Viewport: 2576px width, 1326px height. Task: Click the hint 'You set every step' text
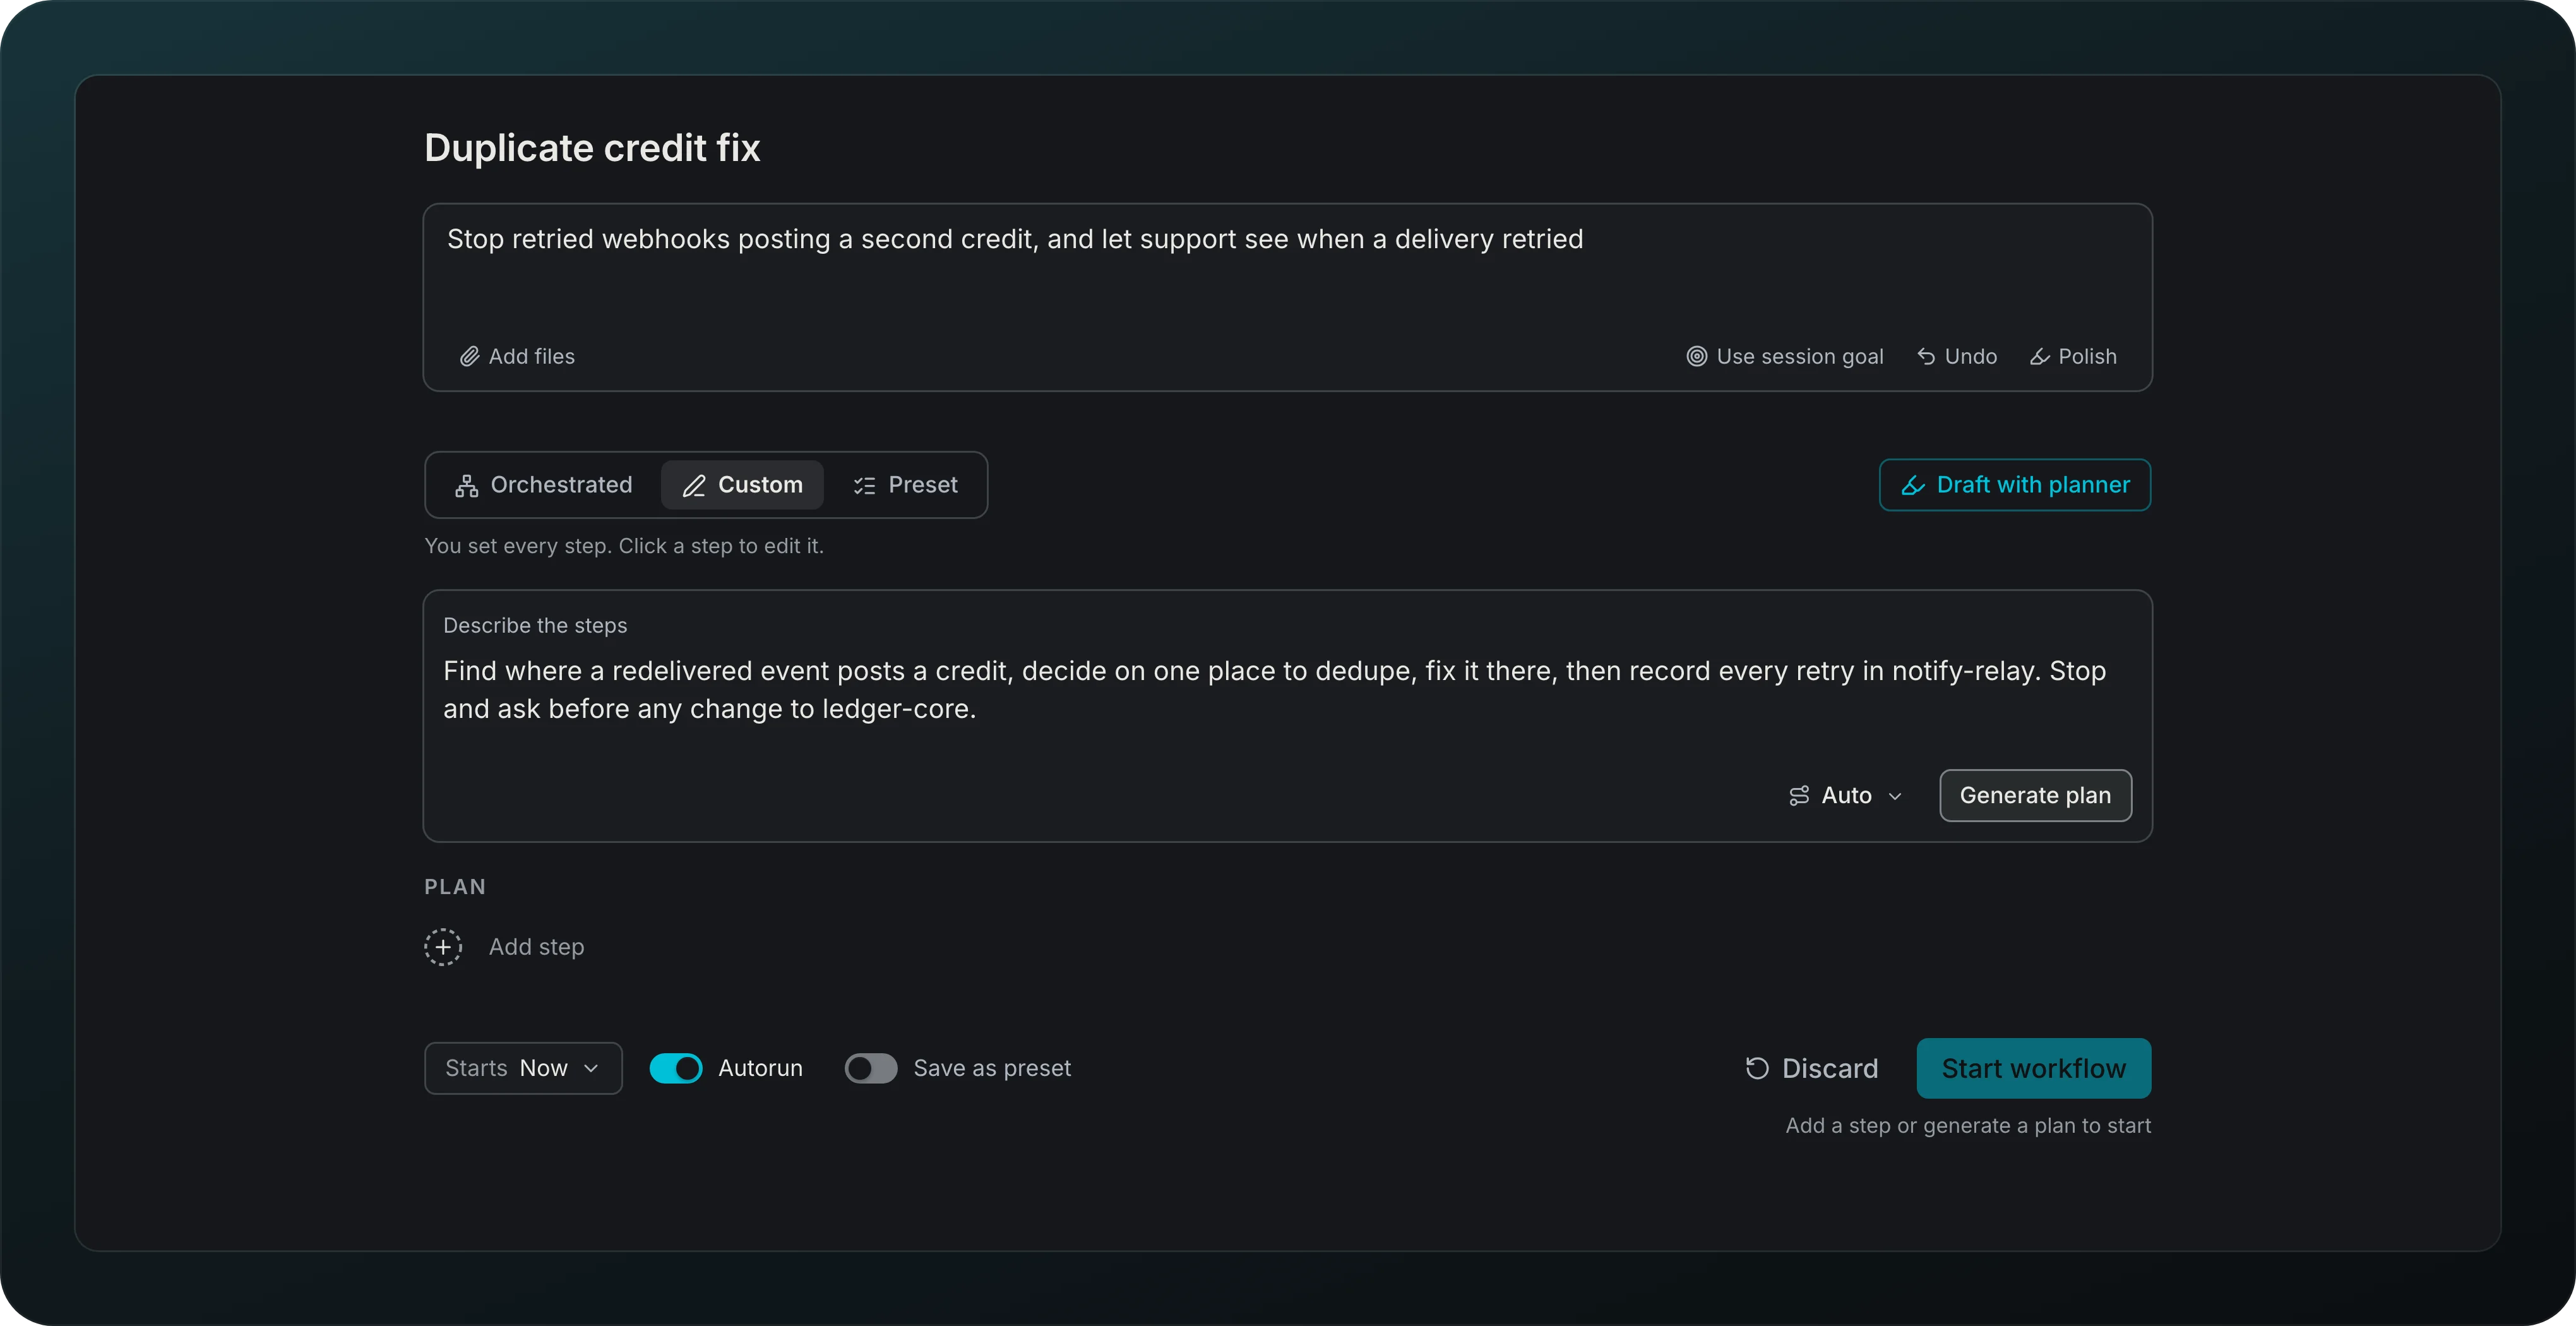(x=624, y=546)
